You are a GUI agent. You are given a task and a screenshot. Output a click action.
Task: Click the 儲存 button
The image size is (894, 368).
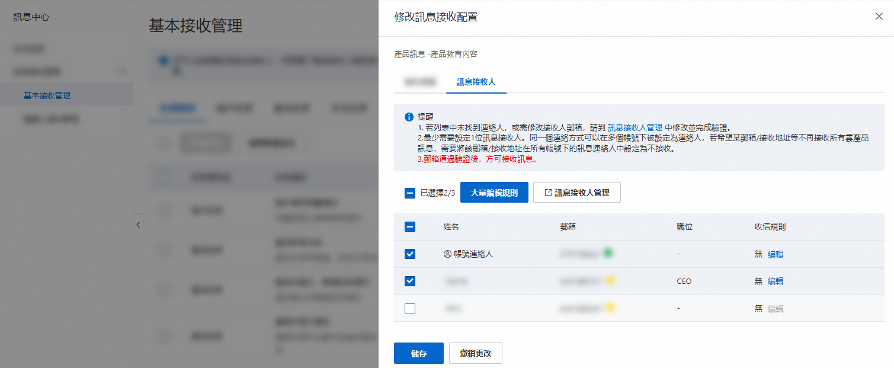419,353
